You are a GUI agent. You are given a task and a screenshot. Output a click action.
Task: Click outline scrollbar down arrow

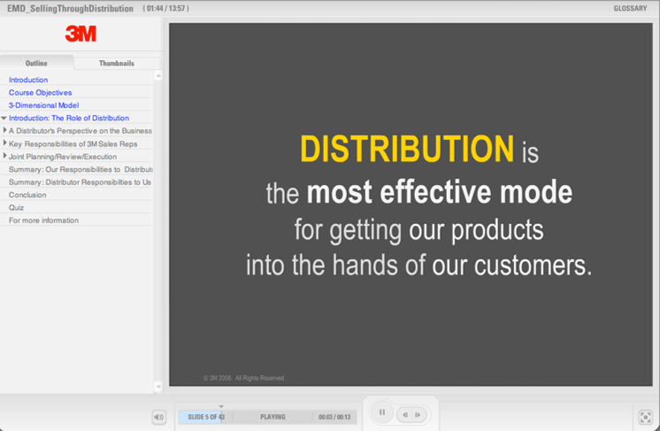(158, 387)
